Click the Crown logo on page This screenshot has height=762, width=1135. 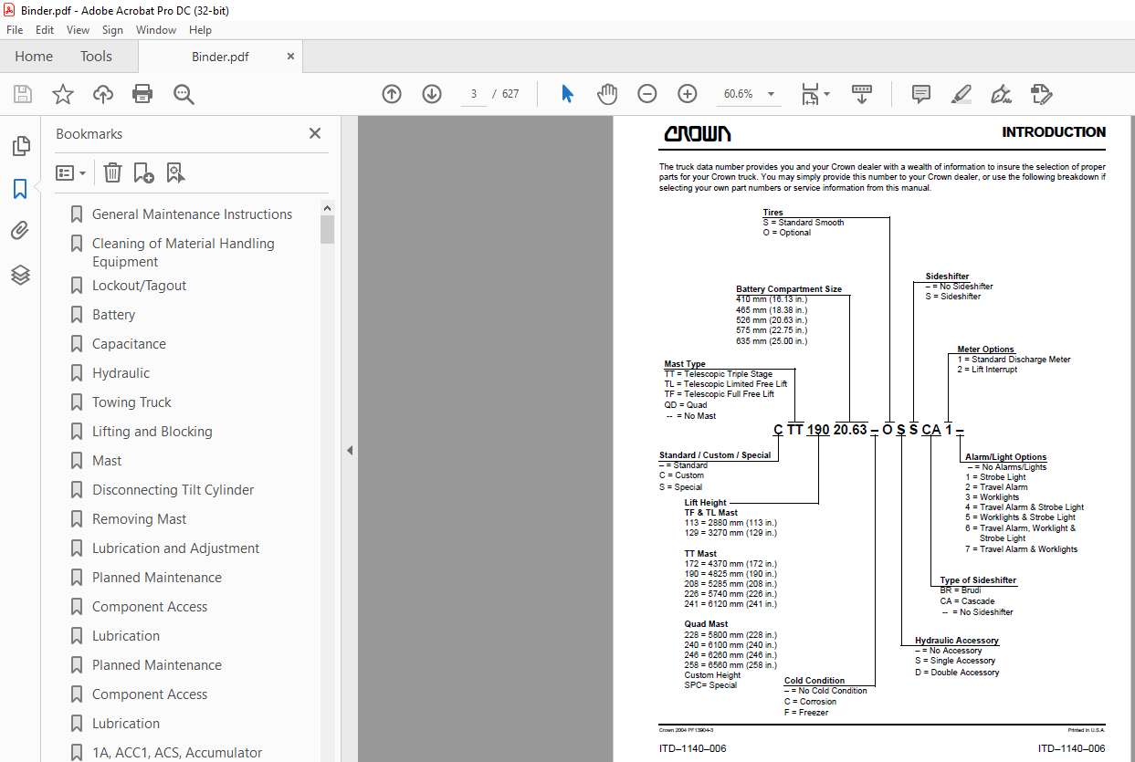click(x=698, y=134)
